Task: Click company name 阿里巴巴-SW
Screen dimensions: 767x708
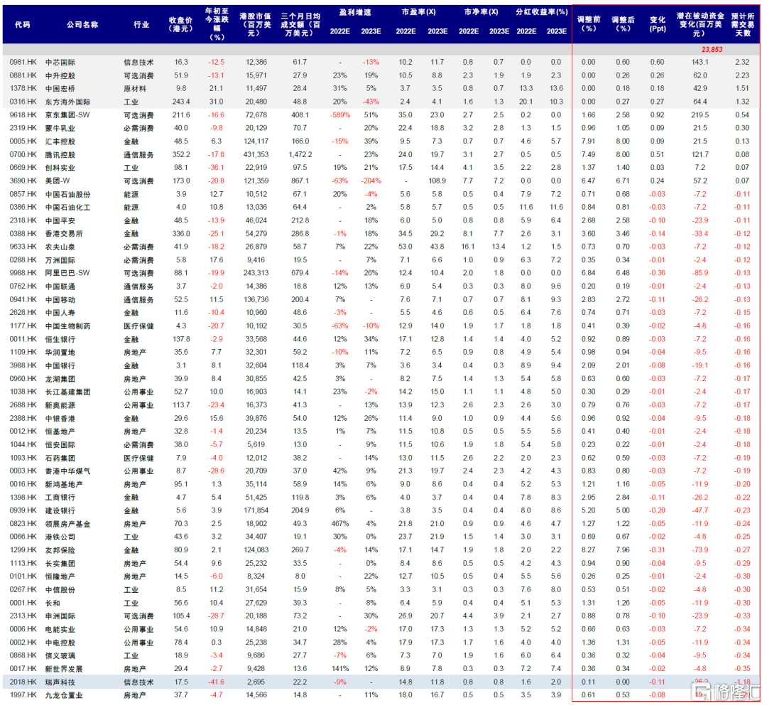Action: (67, 273)
